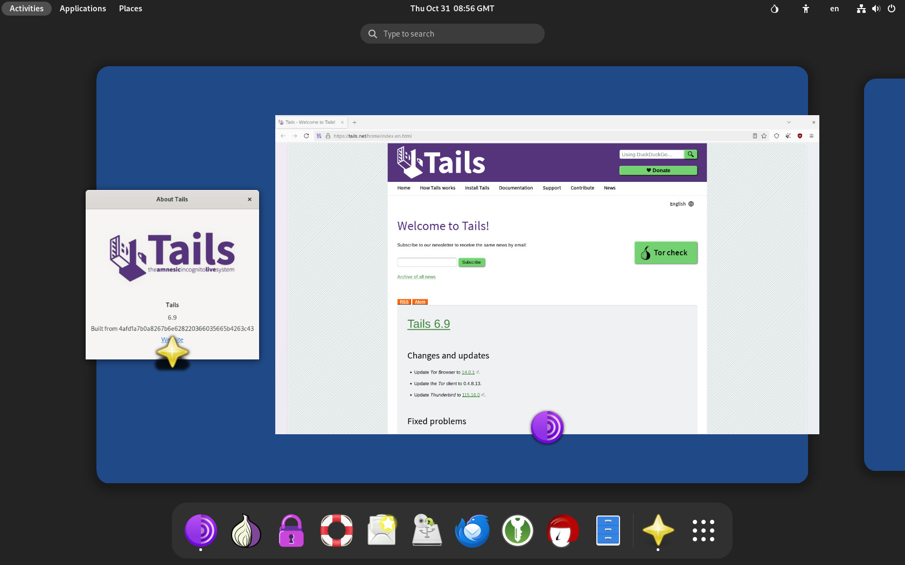
Task: Open WhisperBack envelope icon in dock
Action: point(382,531)
